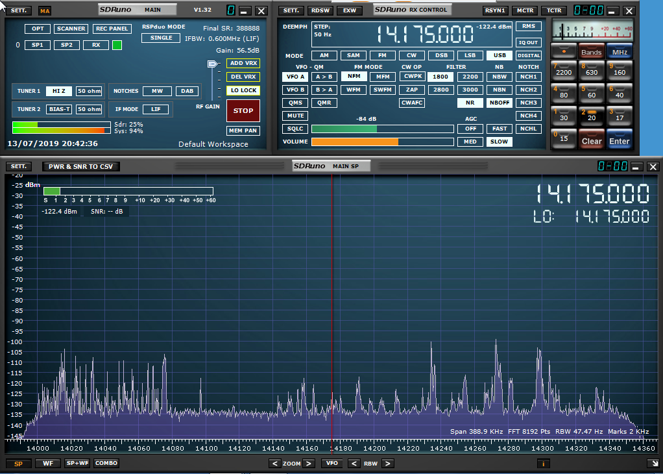Click the blue Enter keypad button
The image size is (663, 474).
620,139
